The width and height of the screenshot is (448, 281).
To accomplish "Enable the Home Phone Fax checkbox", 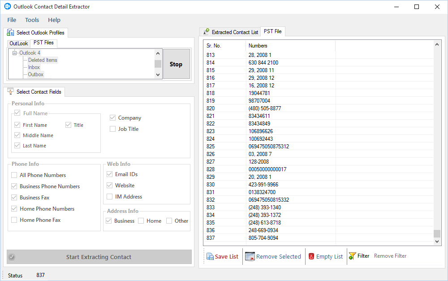I will pos(14,220).
